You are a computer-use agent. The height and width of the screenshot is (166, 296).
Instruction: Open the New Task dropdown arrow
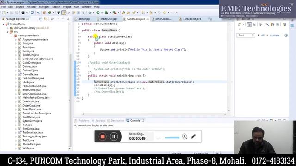(243, 24)
